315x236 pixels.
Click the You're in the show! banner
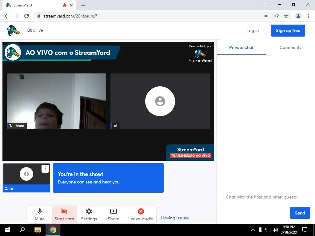(108, 178)
